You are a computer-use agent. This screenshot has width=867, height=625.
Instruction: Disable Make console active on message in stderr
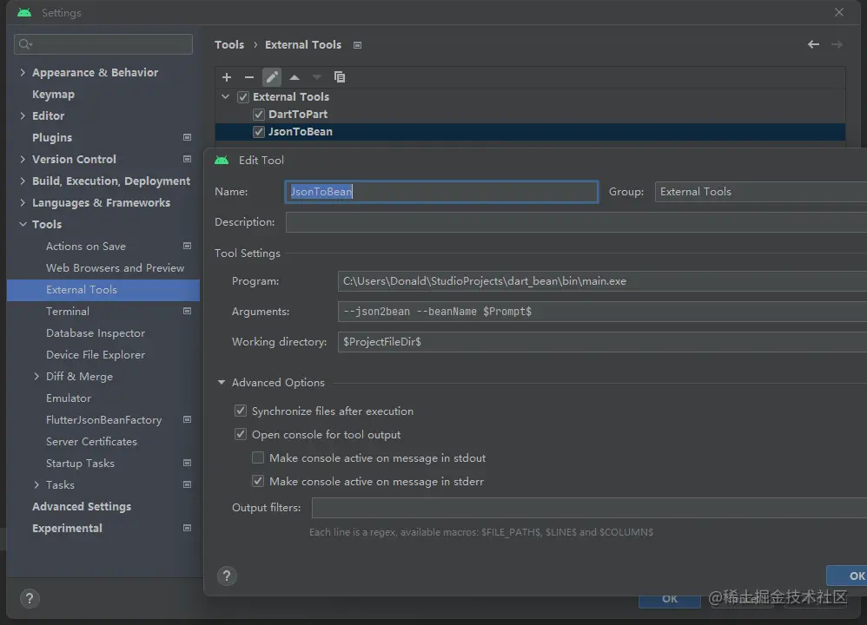tap(258, 481)
